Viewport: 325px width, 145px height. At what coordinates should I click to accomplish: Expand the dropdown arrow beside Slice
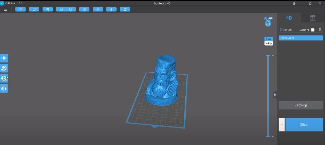pyautogui.click(x=282, y=124)
